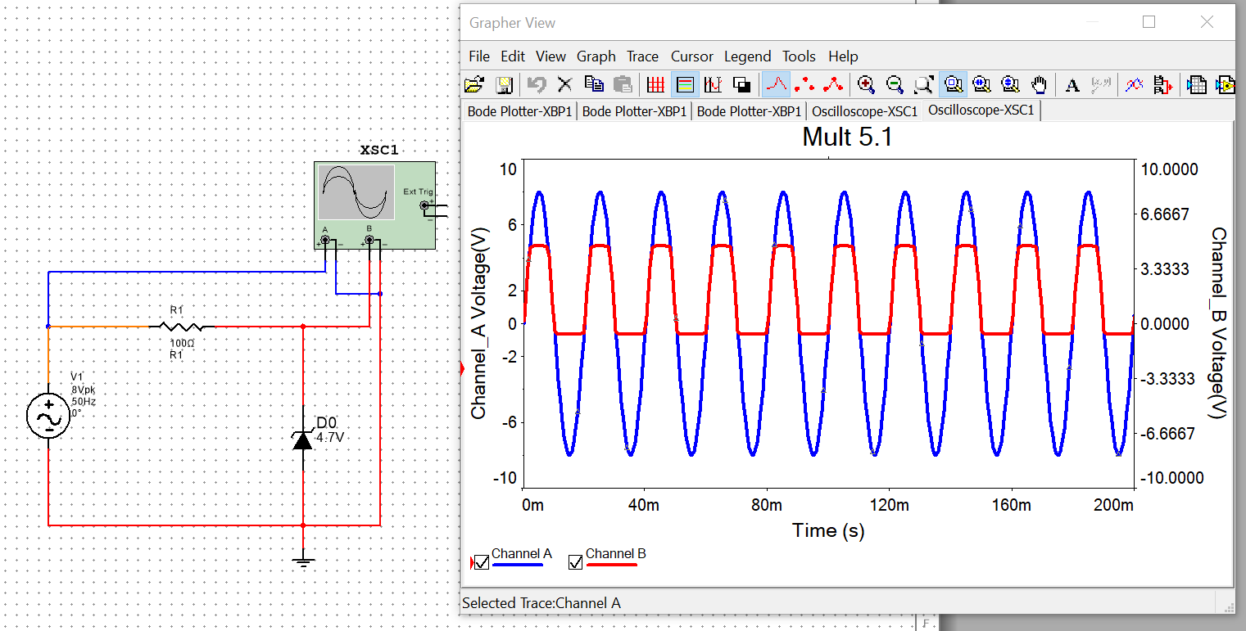Toggle the legend display icon
The image size is (1246, 631).
point(685,84)
